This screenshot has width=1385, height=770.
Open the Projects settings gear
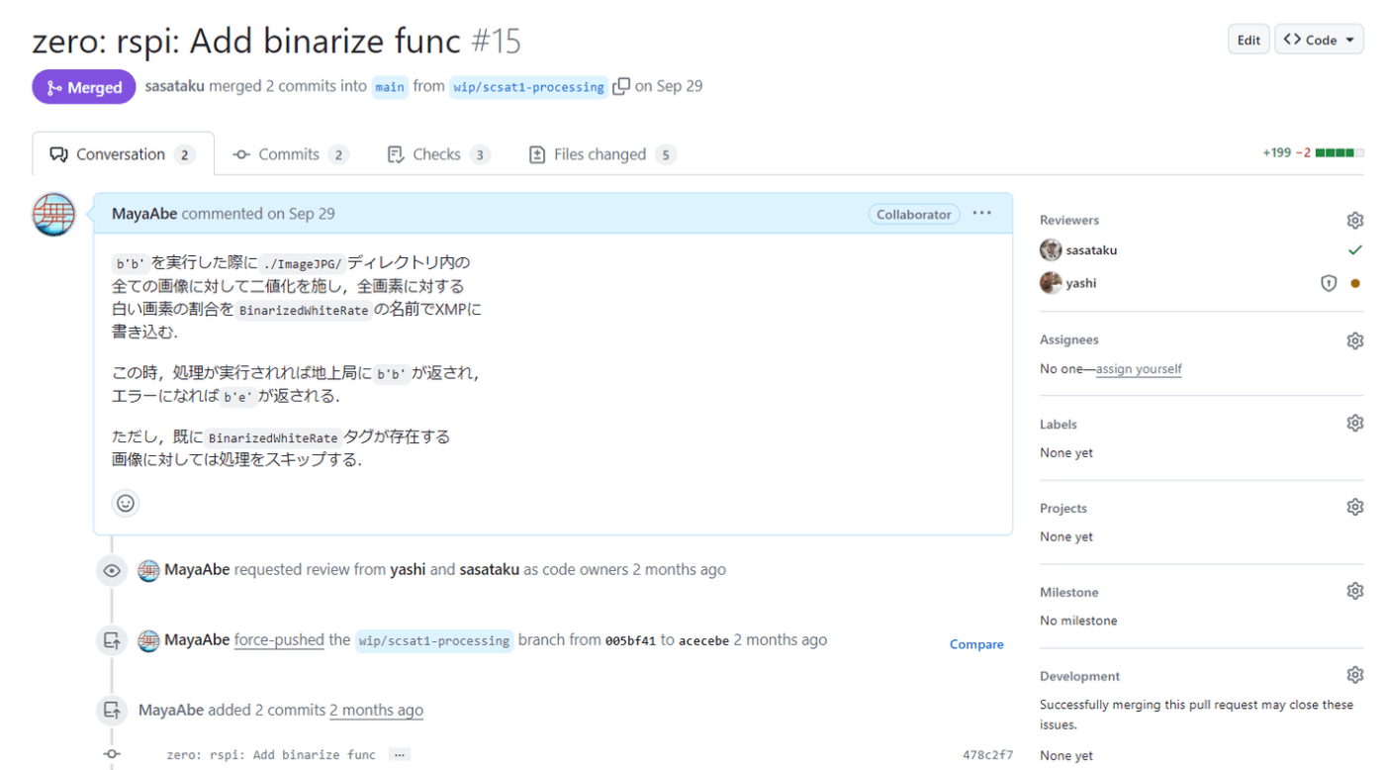pyautogui.click(x=1354, y=508)
